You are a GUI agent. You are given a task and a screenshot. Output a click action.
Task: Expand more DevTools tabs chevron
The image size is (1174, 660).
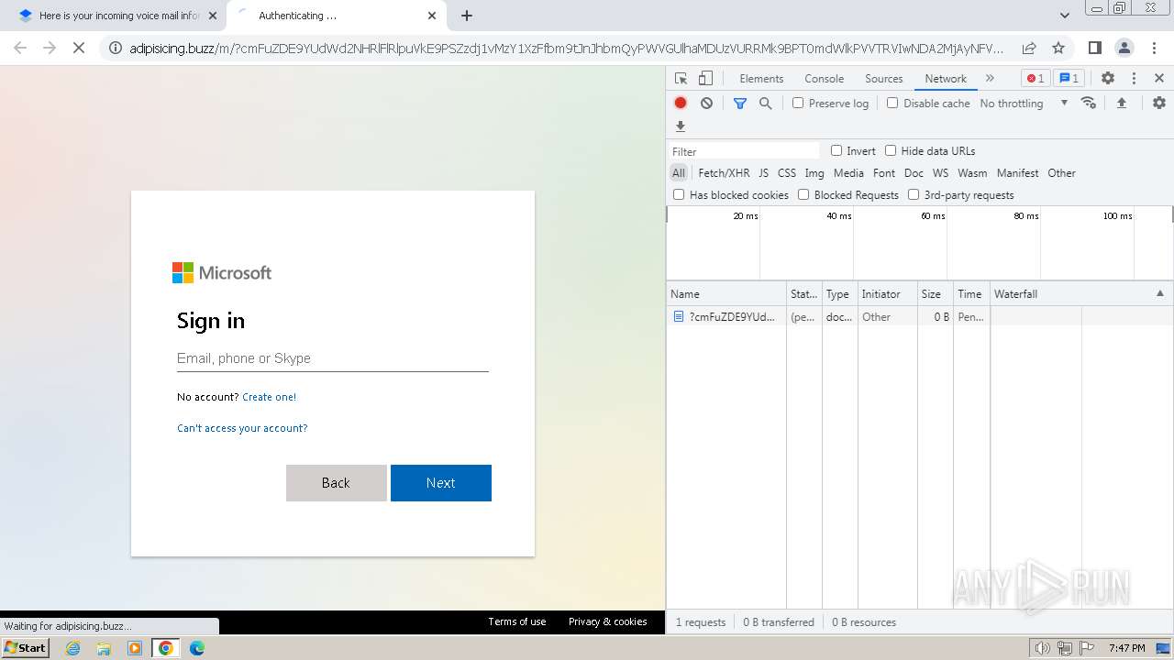pos(990,79)
